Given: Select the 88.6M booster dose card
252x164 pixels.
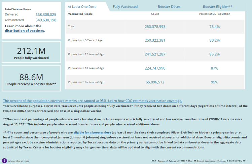Looking at the screenshot, I should click(x=31, y=78).
